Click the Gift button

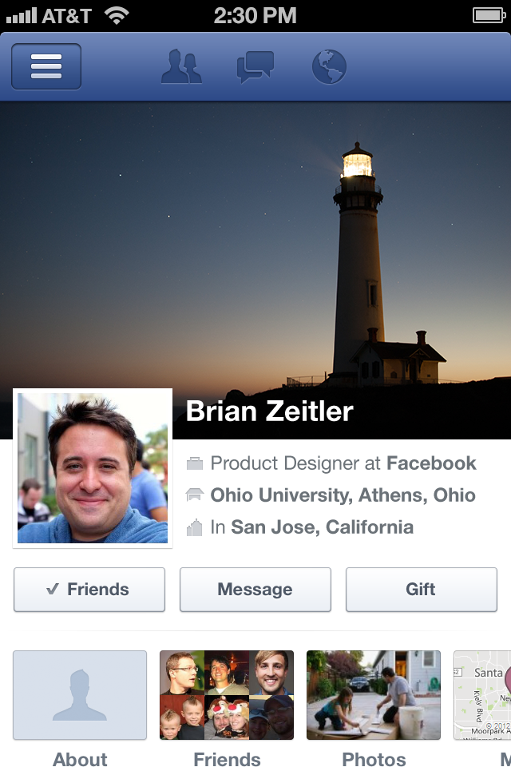pyautogui.click(x=422, y=590)
